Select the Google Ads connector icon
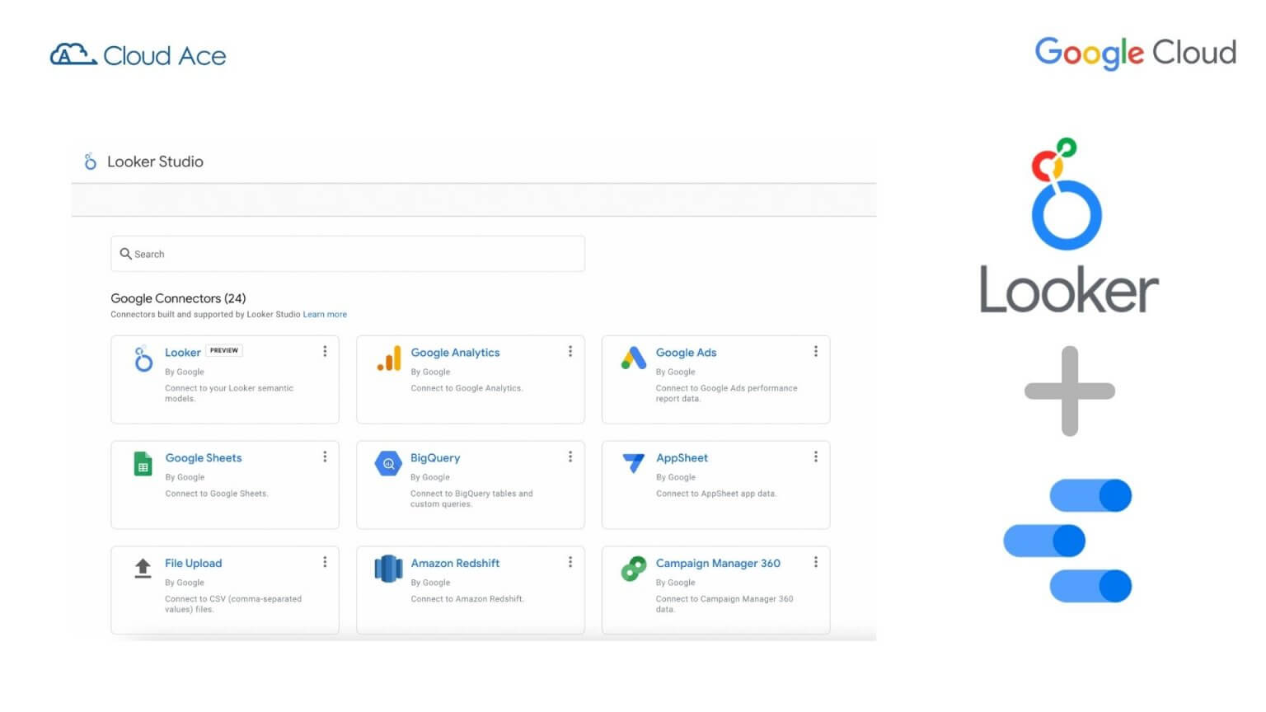This screenshot has width=1266, height=712. point(632,358)
